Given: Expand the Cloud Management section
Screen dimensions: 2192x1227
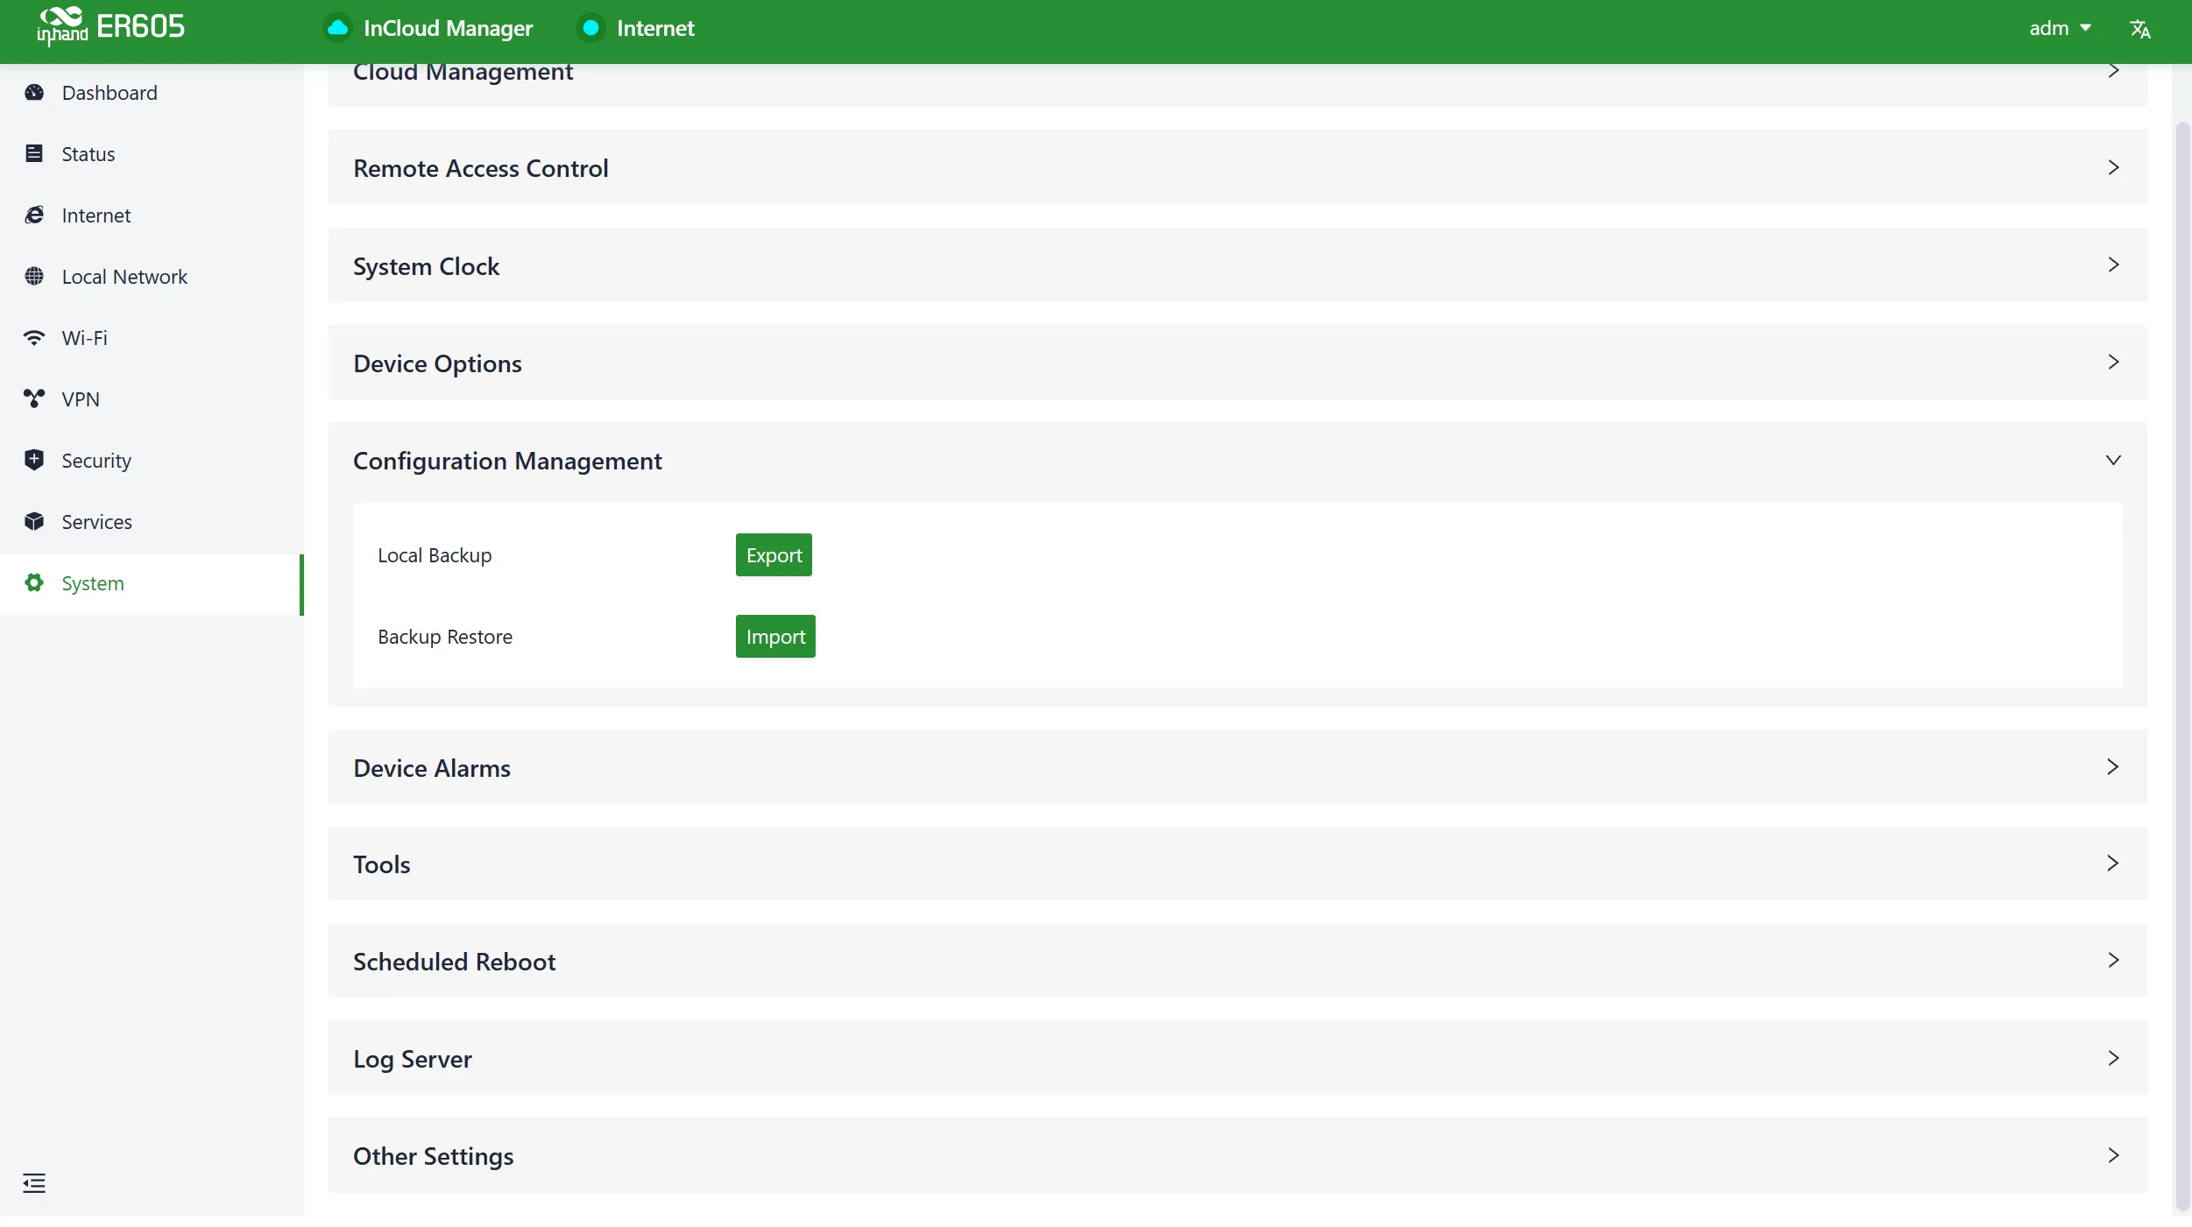Looking at the screenshot, I should (1237, 84).
